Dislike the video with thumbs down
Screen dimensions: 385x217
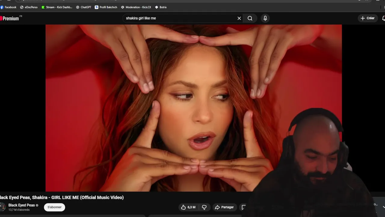click(x=204, y=207)
